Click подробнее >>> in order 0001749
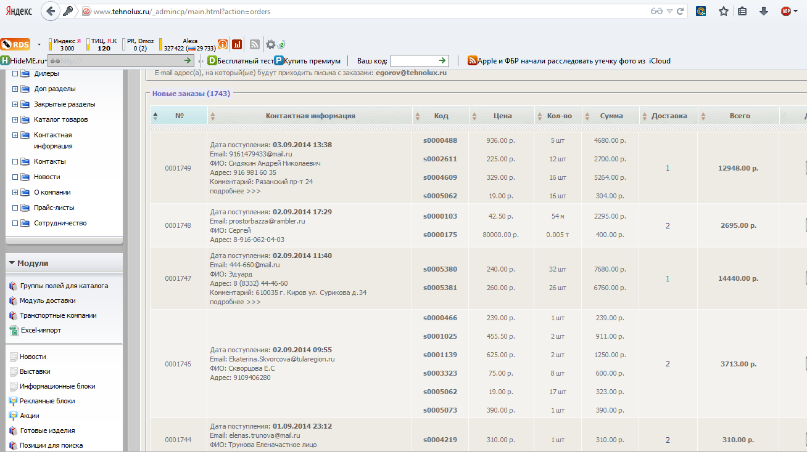The width and height of the screenshot is (807, 452). (x=235, y=191)
